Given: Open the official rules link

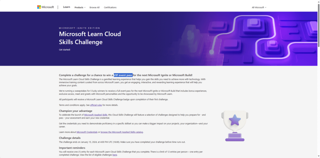Looking at the screenshot, I should [96, 105].
